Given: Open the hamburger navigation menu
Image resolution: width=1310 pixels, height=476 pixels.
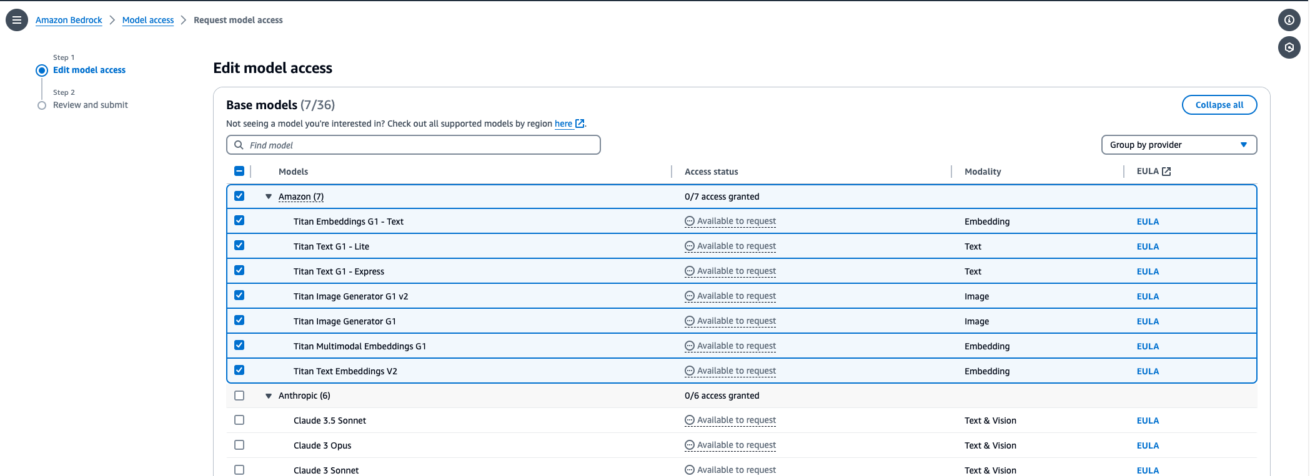Looking at the screenshot, I should [x=17, y=20].
